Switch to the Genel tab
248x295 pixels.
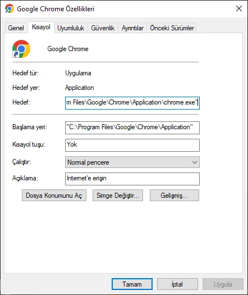pyautogui.click(x=16, y=28)
